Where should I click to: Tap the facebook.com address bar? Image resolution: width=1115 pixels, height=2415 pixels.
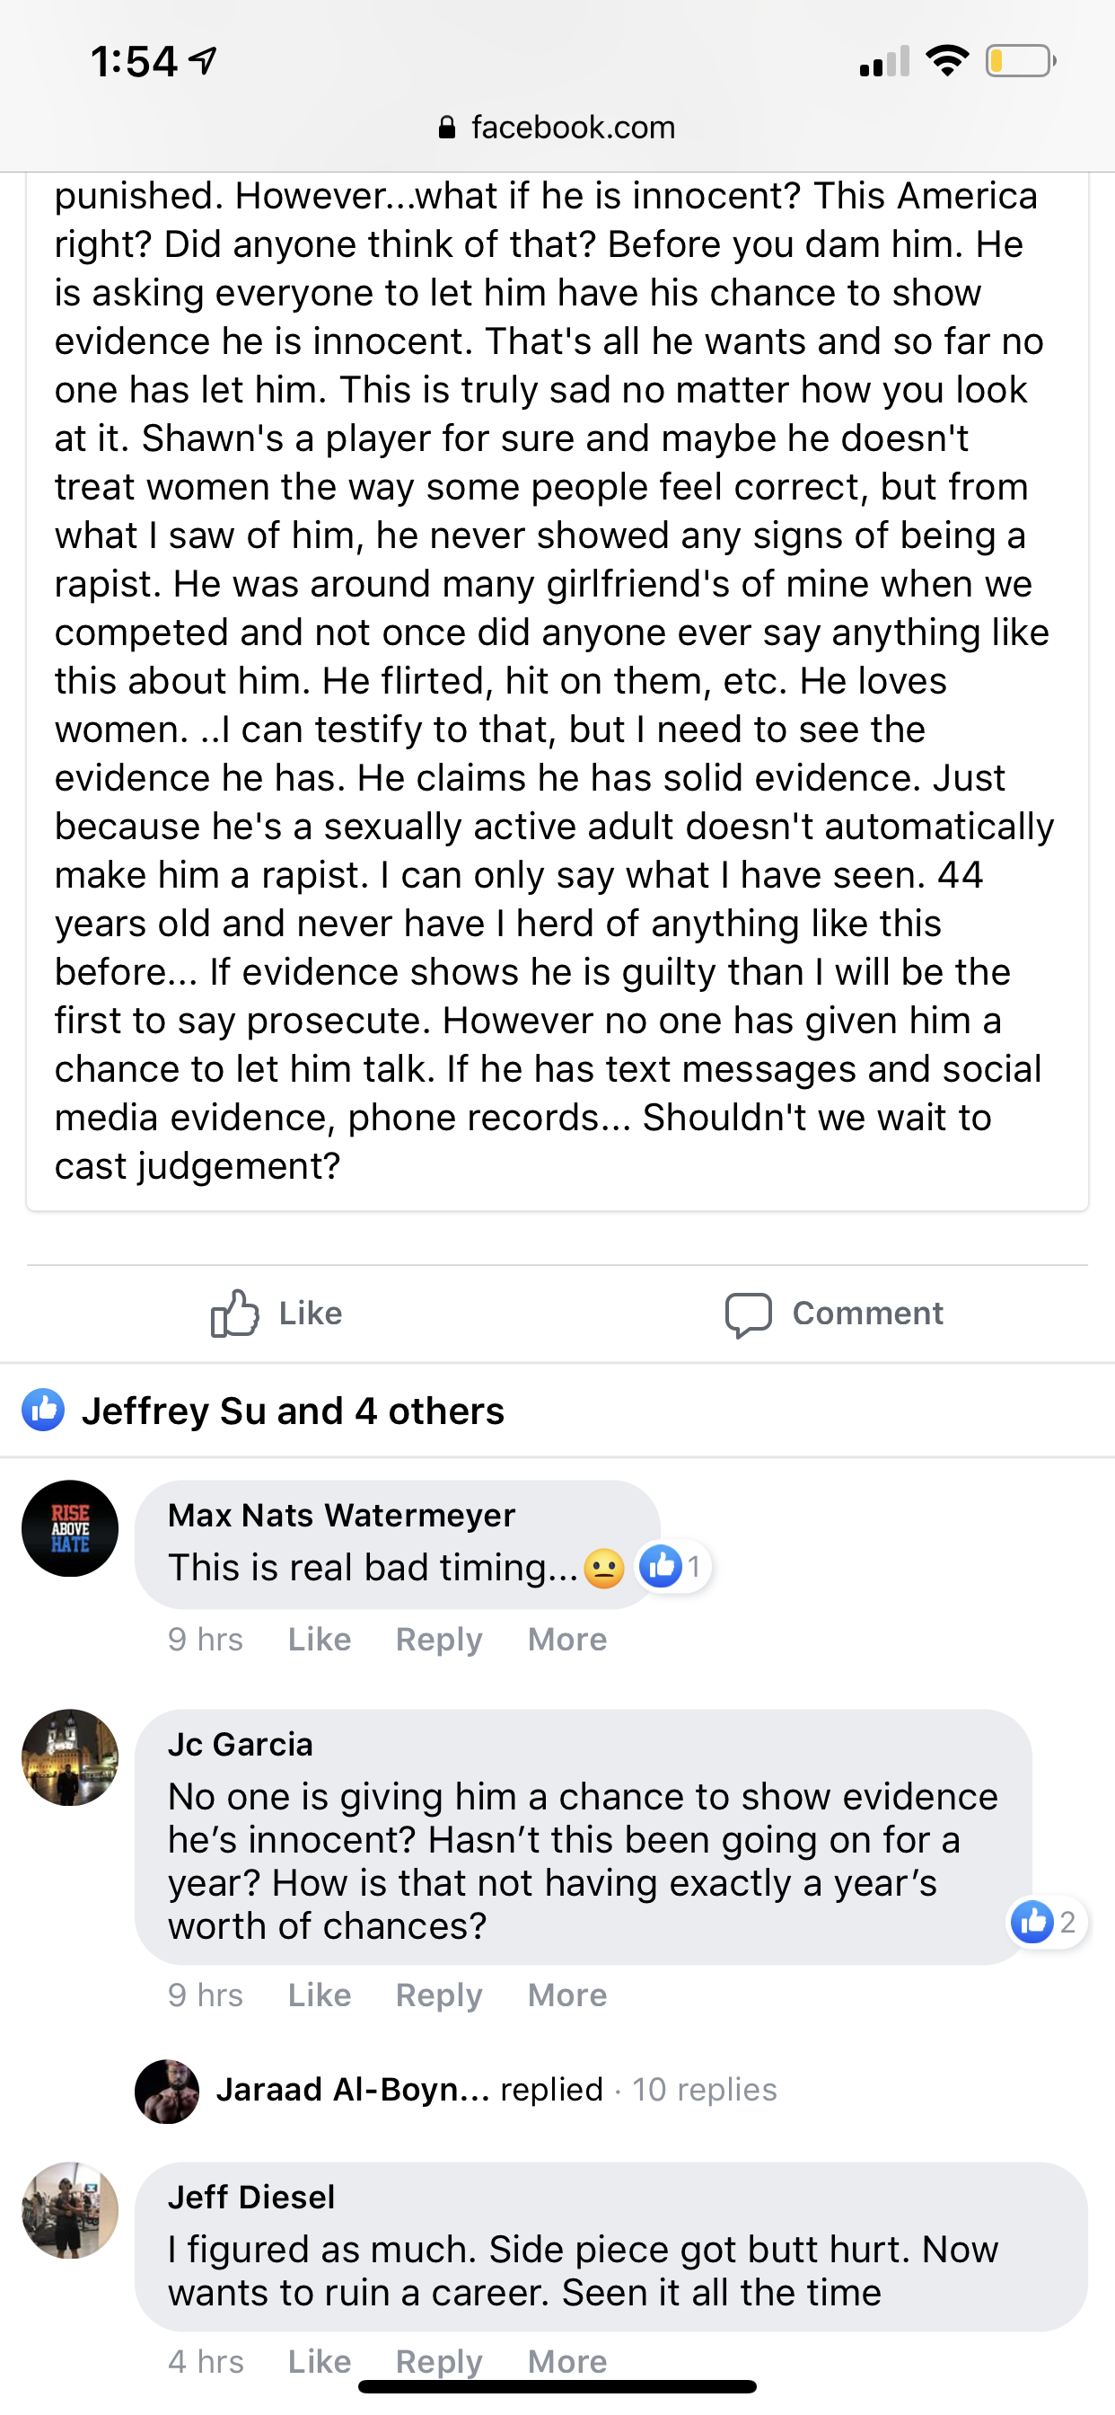coord(557,128)
